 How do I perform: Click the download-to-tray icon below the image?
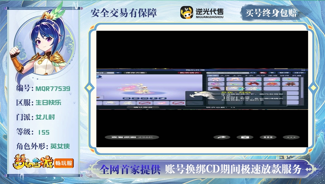click(245, 137)
